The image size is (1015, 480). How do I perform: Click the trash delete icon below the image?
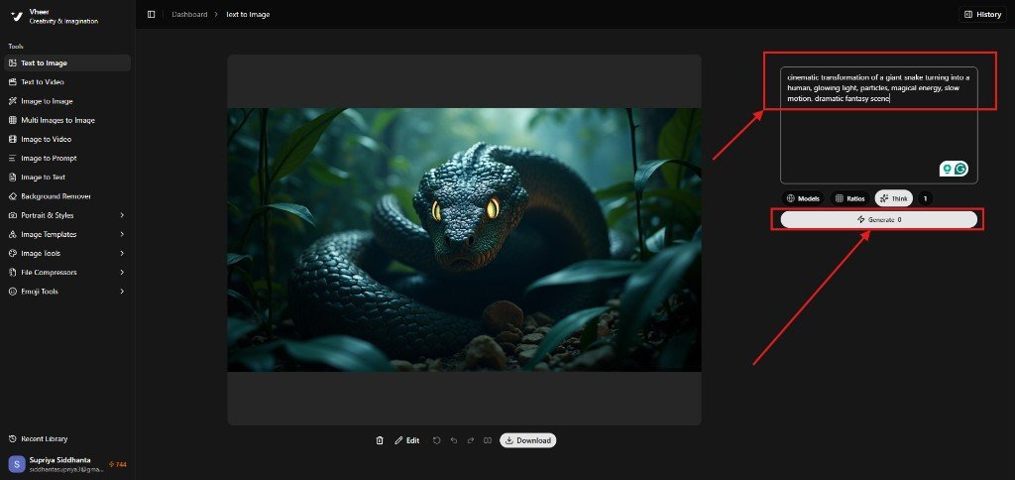pyautogui.click(x=380, y=440)
